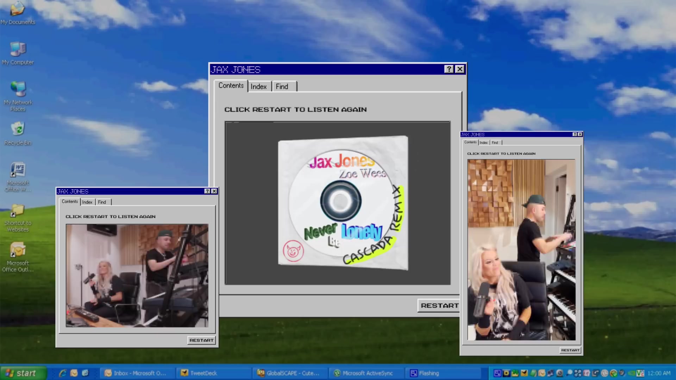Click the 12:00 AM taskbar clock
Screen dimensions: 676x380
tap(659, 373)
